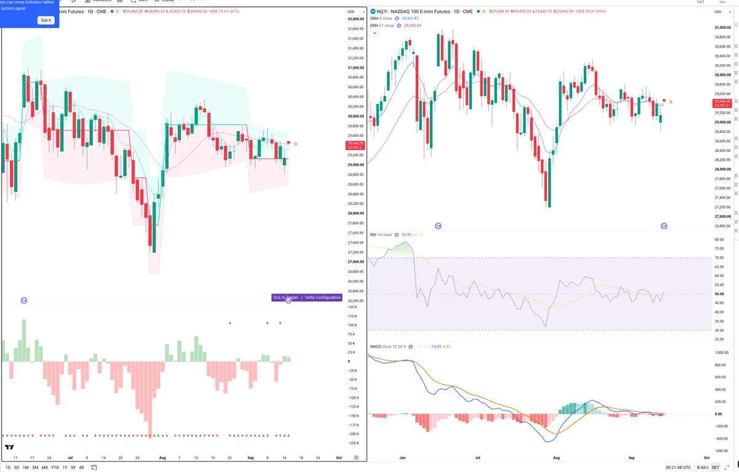Select the EMA 9 close legend
Image resolution: width=739 pixels, height=472 pixels.
(381, 18)
